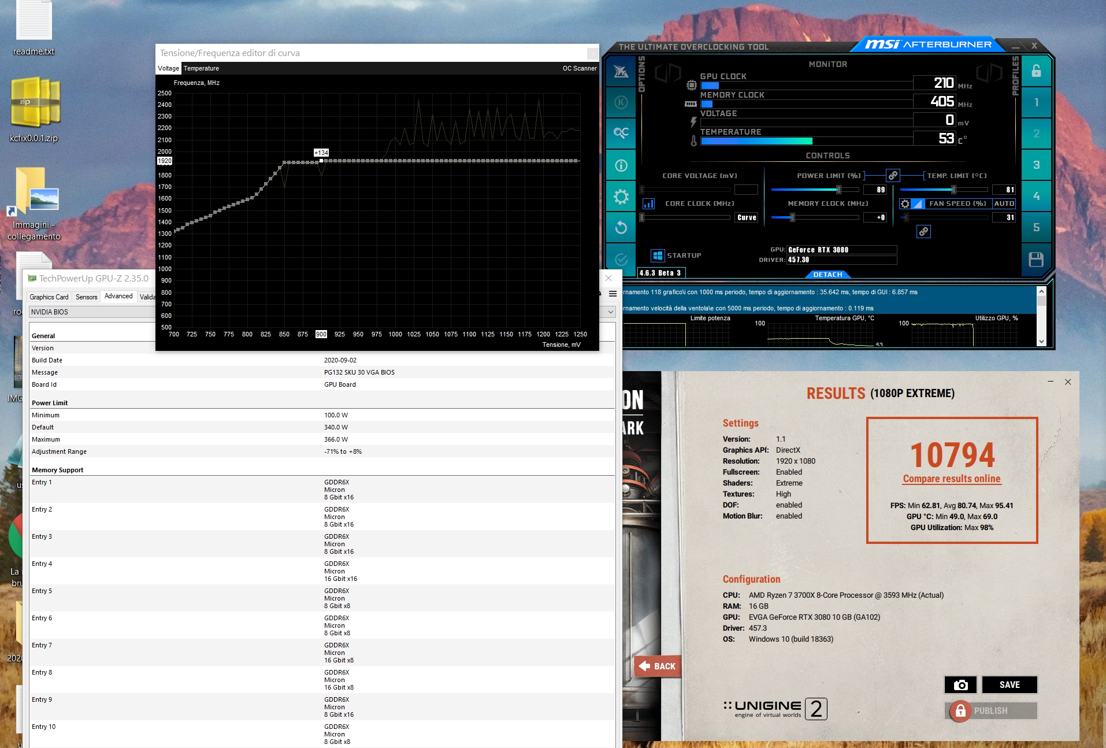Click memory clock offset field +0
1106x748 pixels.
click(874, 218)
